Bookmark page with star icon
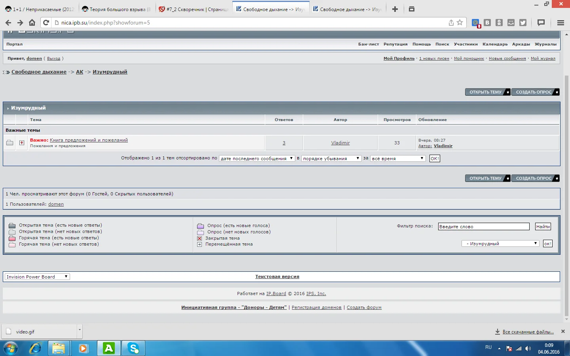 460,23
